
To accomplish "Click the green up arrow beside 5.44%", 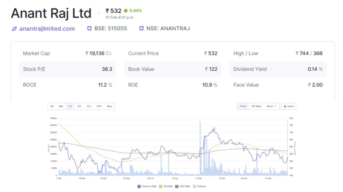I will tap(126, 11).
